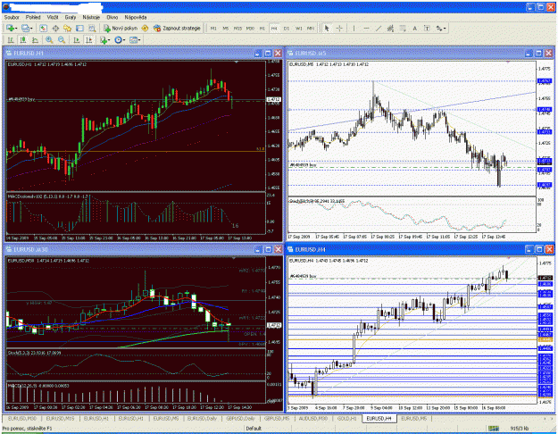558x434 pixels.
Task: Open the Market Watch panel icon
Action: tap(43, 28)
